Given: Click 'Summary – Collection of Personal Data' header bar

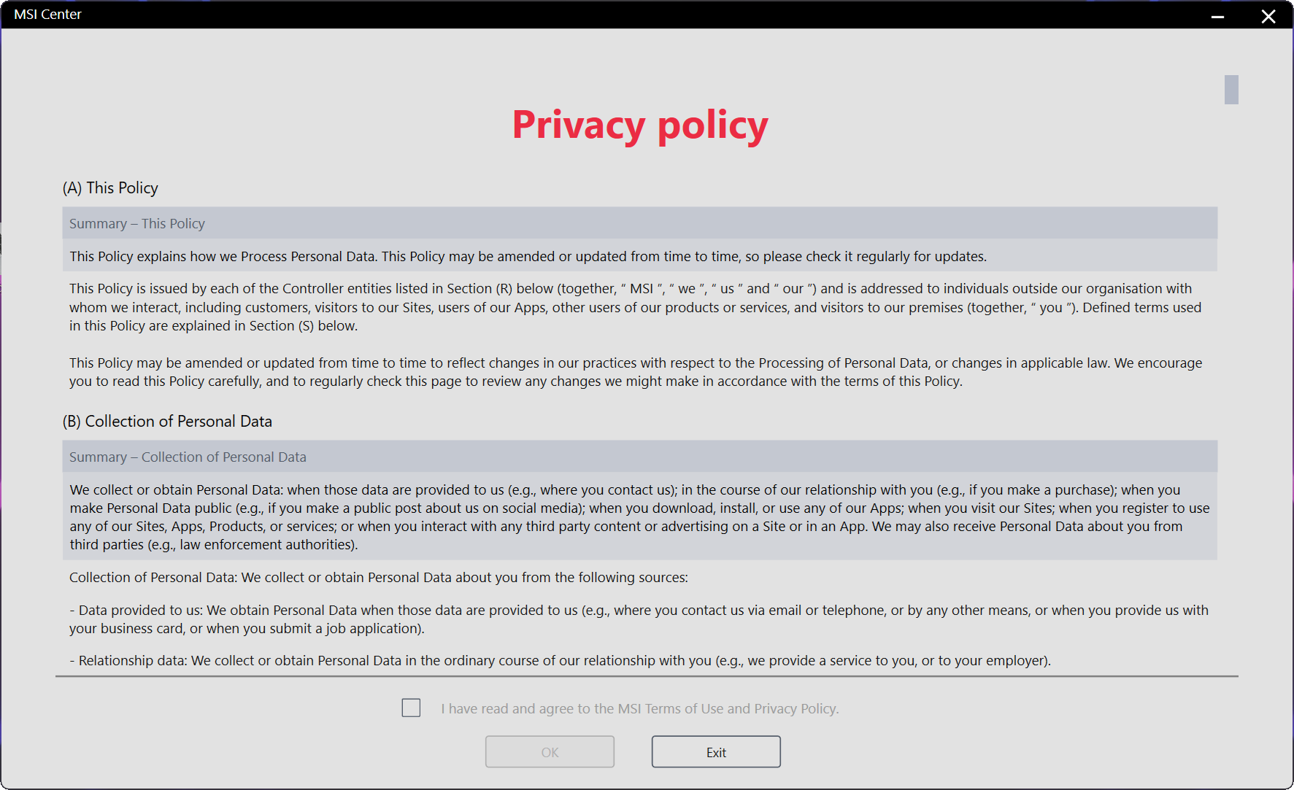Looking at the screenshot, I should 639,457.
